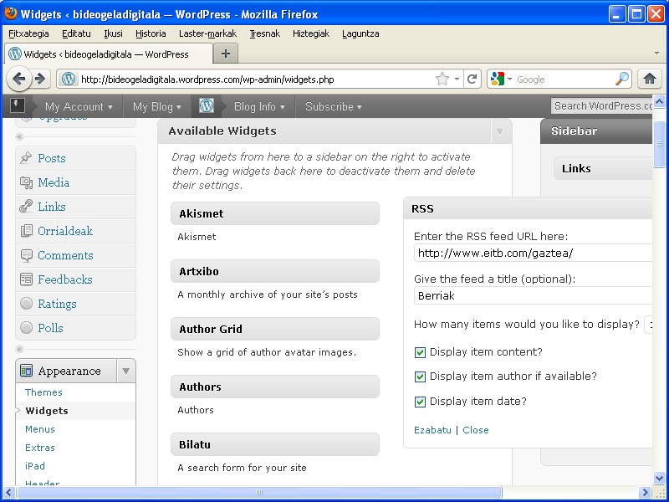The image size is (669, 502).
Task: Click the user avatar in admin bar
Action: (x=18, y=105)
